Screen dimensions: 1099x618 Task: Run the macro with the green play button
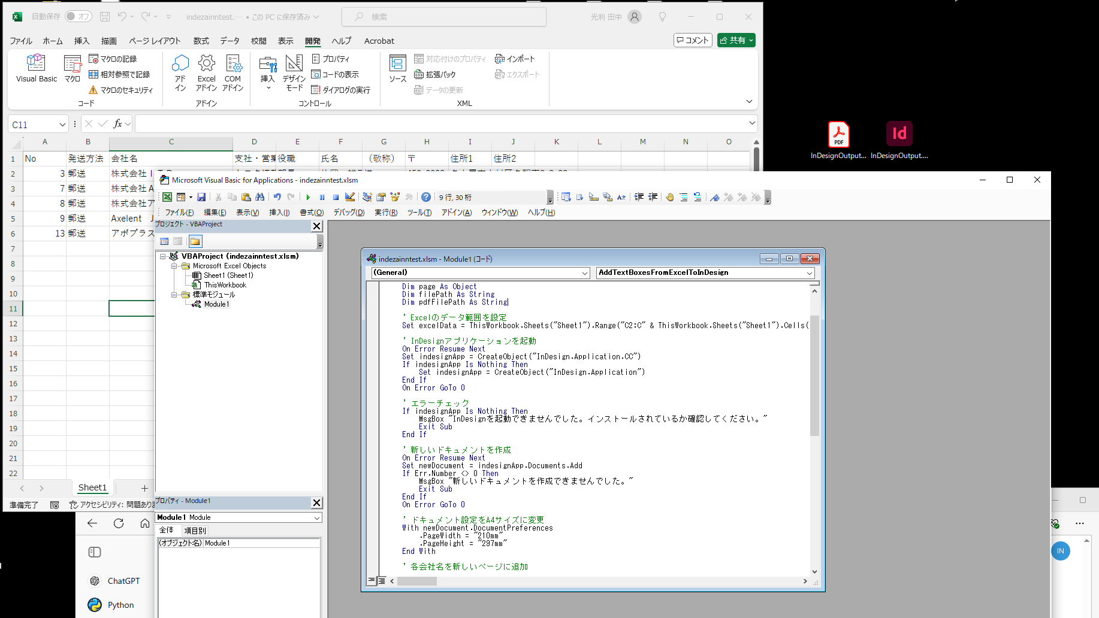pos(308,197)
